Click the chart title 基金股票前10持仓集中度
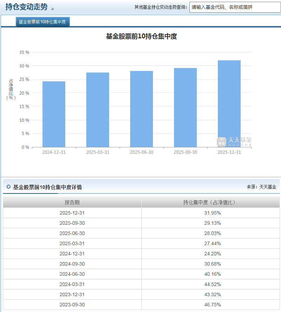 click(x=141, y=36)
